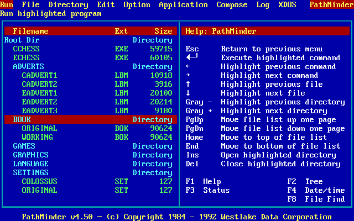Click the Edit menu item
The height and width of the screenshot is (221, 354).
[106, 4]
